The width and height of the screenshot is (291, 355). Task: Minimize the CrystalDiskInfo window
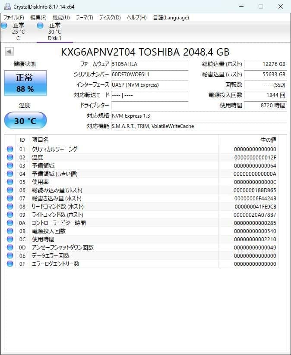[241, 6]
